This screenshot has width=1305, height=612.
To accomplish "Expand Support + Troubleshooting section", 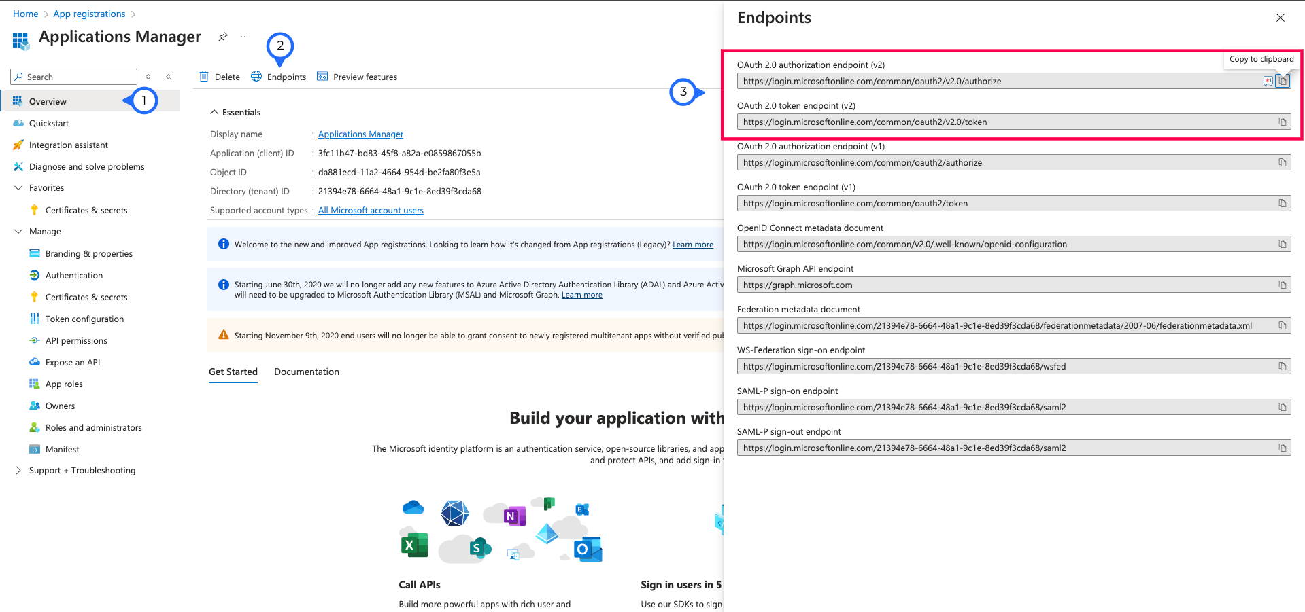I will coord(18,470).
